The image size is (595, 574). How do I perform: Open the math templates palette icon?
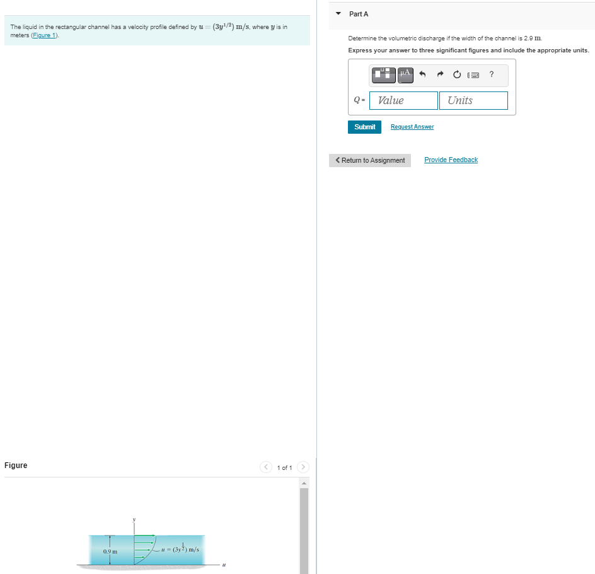coord(383,75)
